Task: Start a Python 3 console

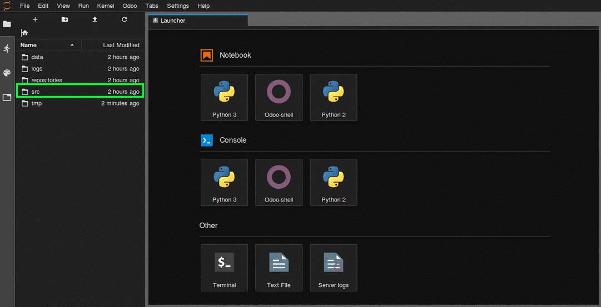Action: point(224,182)
